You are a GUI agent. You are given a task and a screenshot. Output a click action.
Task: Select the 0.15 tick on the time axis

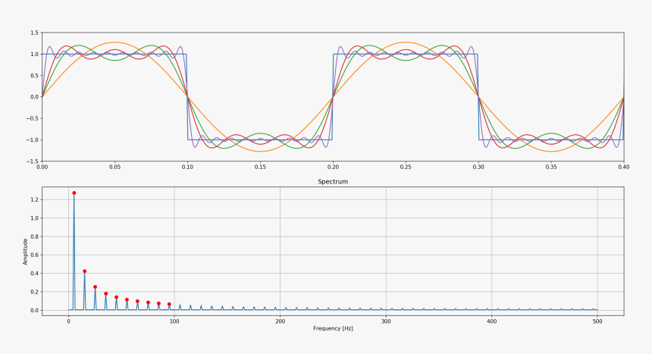(x=260, y=167)
